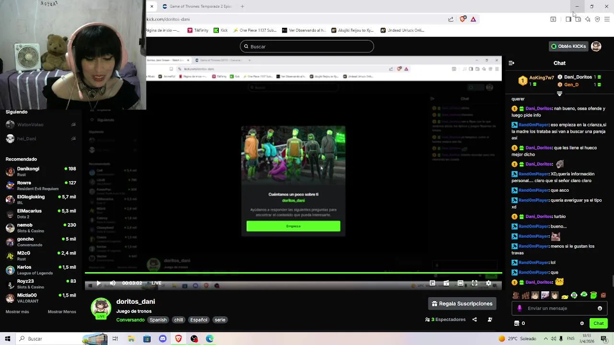Open the player settings gear
The height and width of the screenshot is (345, 614).
tap(489, 283)
